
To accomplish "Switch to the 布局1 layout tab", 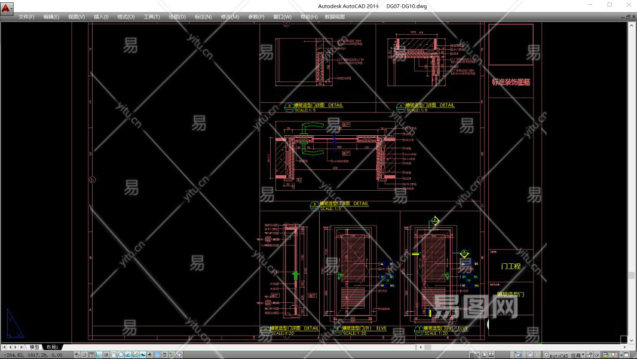I will pos(52,347).
